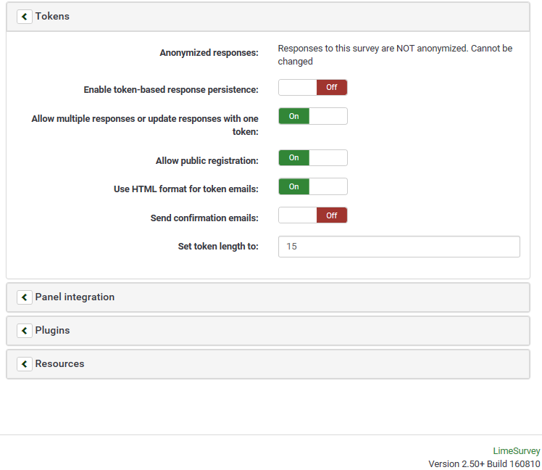The width and height of the screenshot is (542, 470).
Task: Click the chevron icon beside Plugins
Action: [25, 331]
